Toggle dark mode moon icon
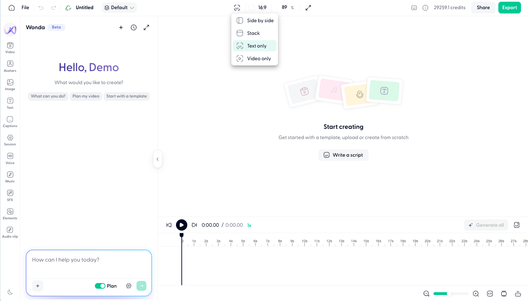Viewport: 528px width, 301px height. pyautogui.click(x=10, y=292)
